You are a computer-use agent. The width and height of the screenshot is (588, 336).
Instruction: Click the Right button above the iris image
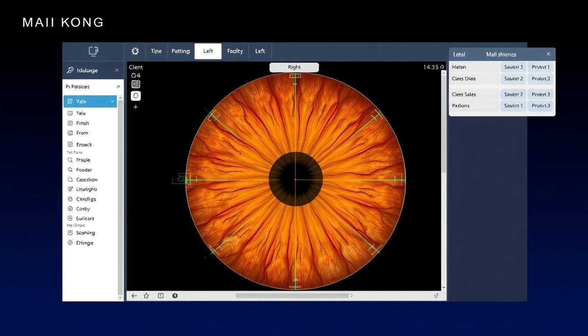pos(294,67)
